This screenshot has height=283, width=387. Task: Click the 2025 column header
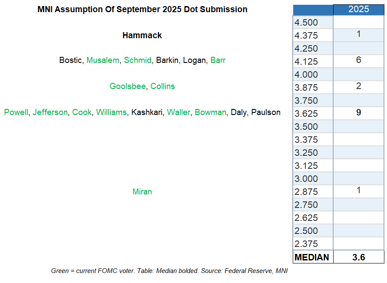point(358,9)
